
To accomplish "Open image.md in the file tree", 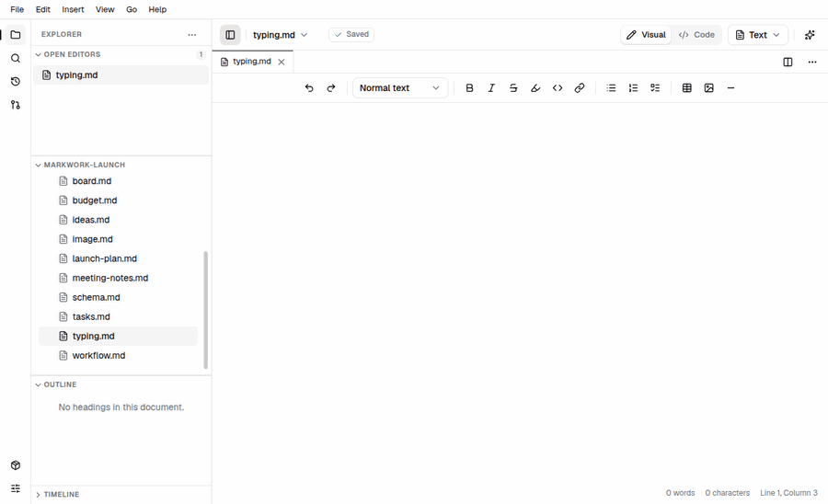I will 118,239.
